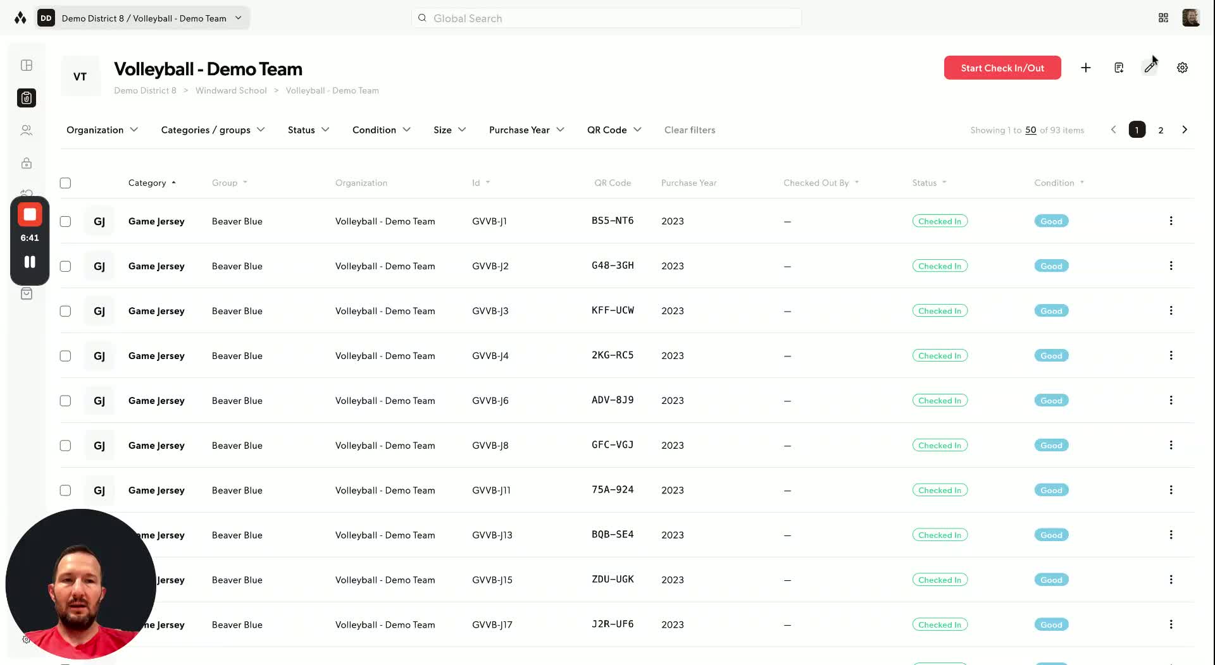Sort table by Condition column header
This screenshot has width=1215, height=665.
click(1059, 183)
